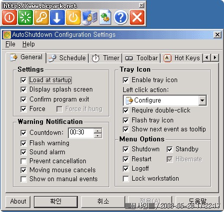This screenshot has height=212, width=224.
Task: Click the red Shutdown toolbar icon
Action: 9,17
